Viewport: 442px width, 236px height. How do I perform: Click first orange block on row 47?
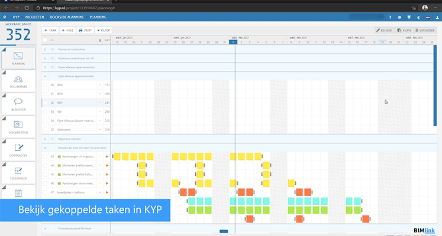coord(183,192)
